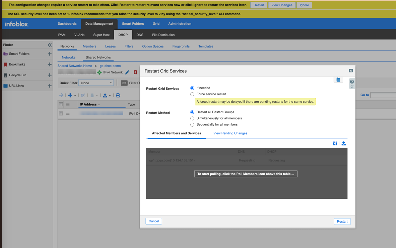Screen dimensions: 396x248
Task: Open the Quick Filter dropdown
Action: [96, 83]
